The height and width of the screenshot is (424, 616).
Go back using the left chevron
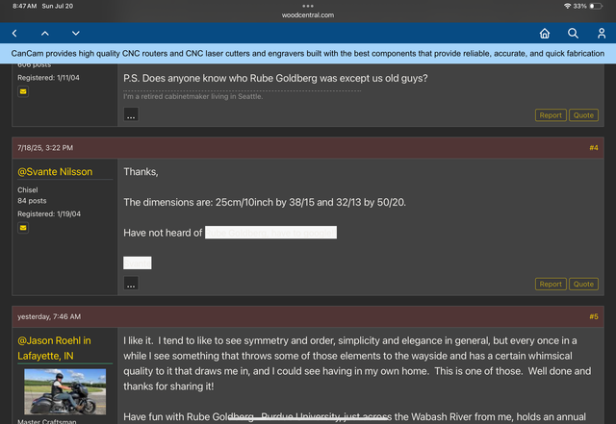click(14, 34)
